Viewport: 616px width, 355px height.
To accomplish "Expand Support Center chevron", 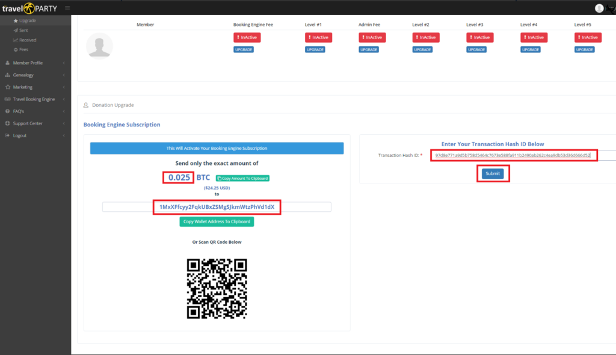I will click(64, 123).
